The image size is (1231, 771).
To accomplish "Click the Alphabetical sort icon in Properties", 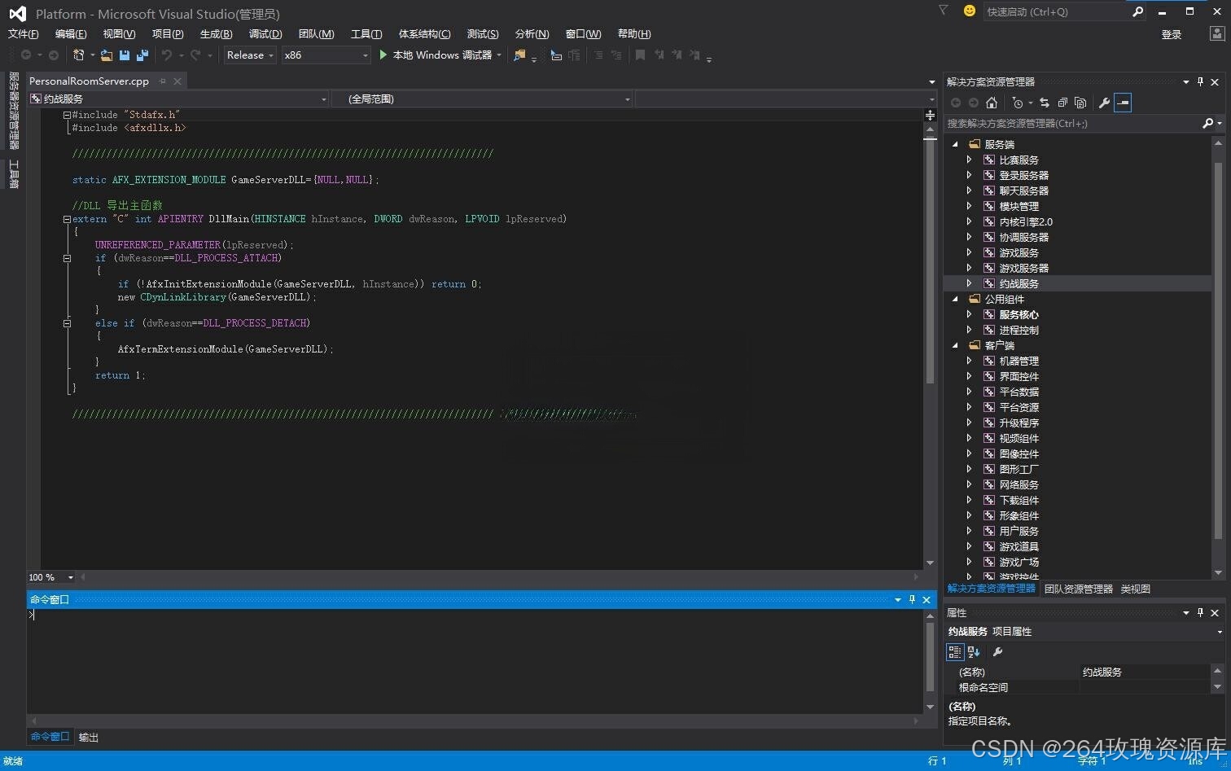I will [x=973, y=652].
